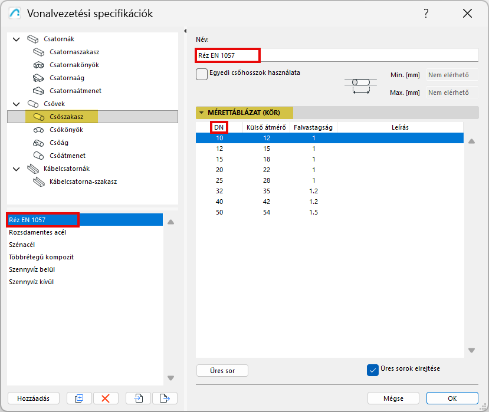Click size table scroll down arrow
Viewport: 489px width, 412px height.
coord(471,350)
